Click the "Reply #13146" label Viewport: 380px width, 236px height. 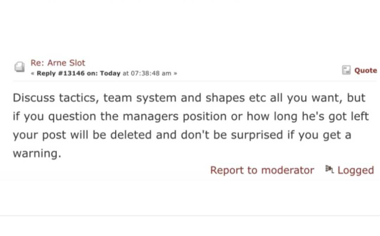(x=61, y=73)
